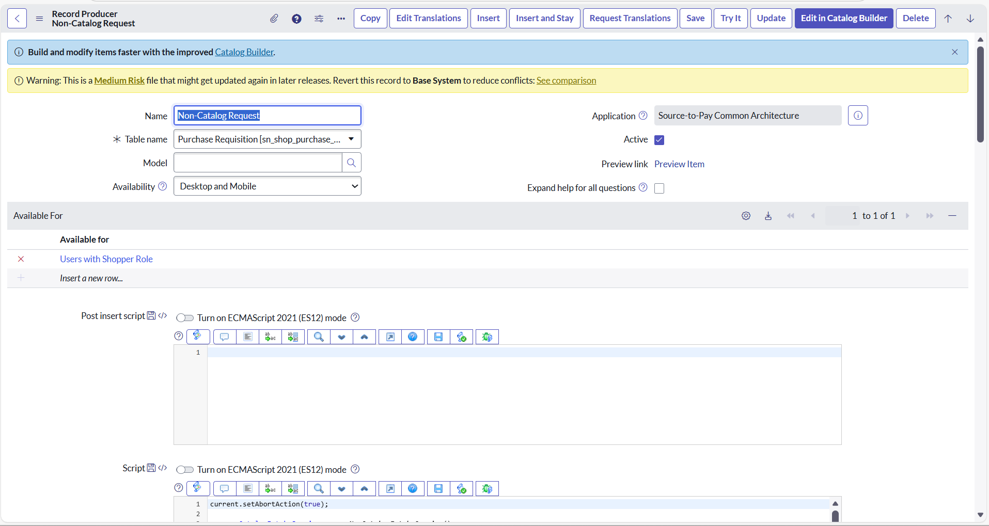Uncheck the Active checkbox
The width and height of the screenshot is (989, 526).
click(x=659, y=140)
